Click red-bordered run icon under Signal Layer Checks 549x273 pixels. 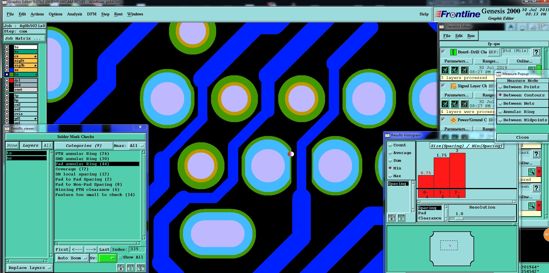(464, 104)
